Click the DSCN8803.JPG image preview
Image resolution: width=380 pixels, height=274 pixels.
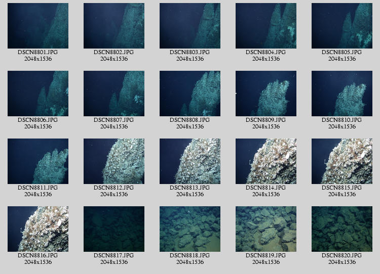[x=189, y=26]
